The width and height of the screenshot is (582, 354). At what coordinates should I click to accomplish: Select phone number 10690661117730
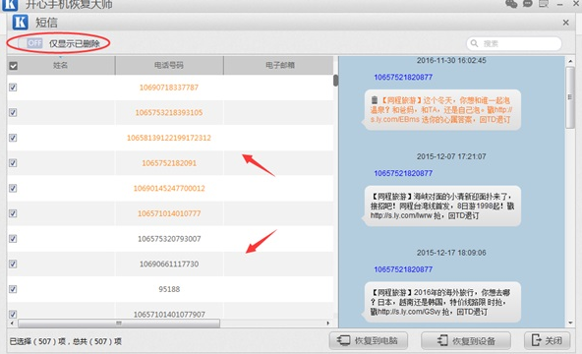point(169,264)
